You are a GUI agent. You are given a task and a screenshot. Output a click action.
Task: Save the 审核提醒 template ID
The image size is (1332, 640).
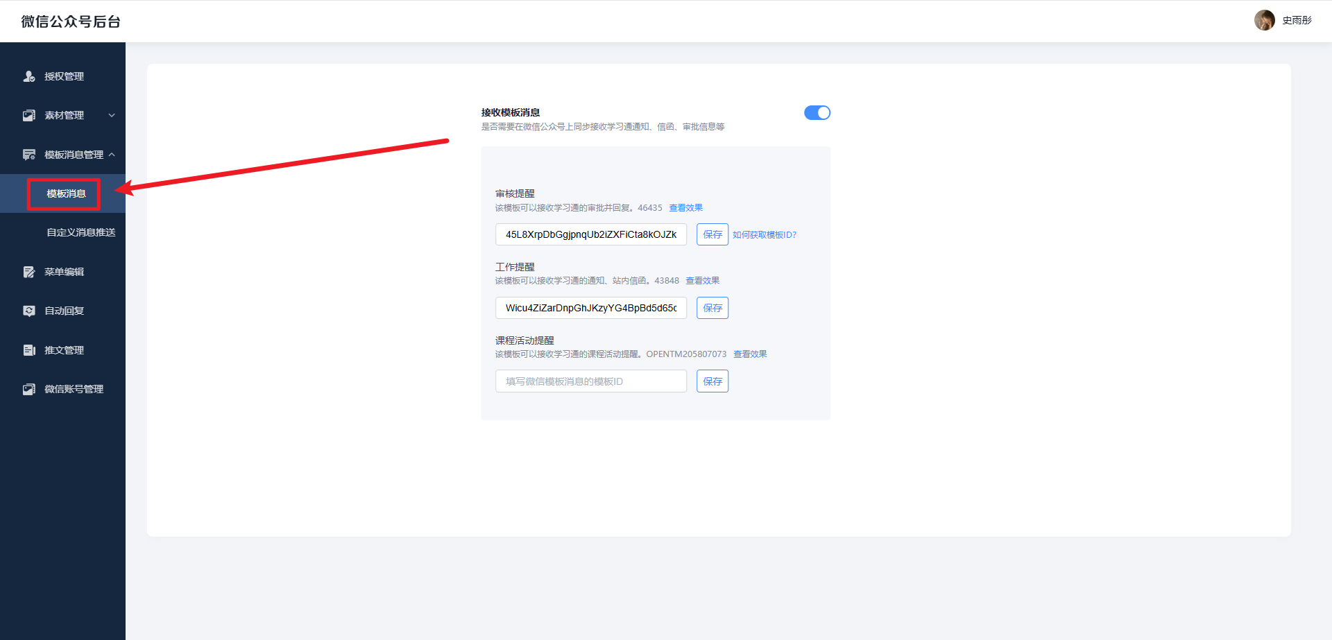[x=712, y=234]
